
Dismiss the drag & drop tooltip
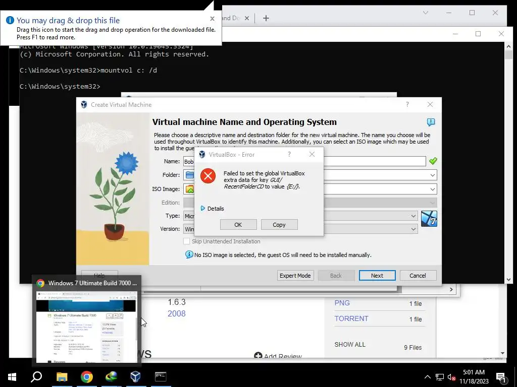click(213, 19)
